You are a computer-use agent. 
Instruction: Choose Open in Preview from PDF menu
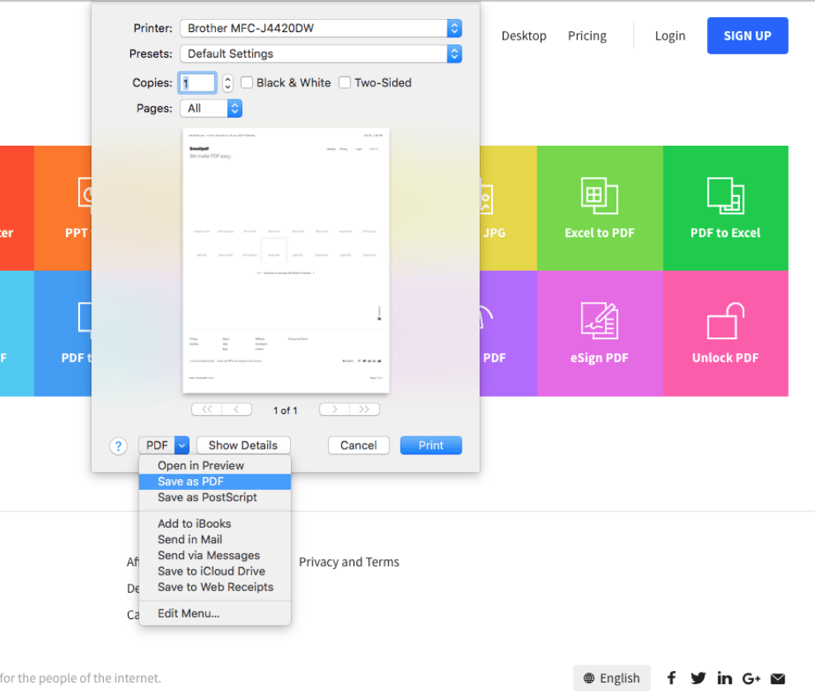214,466
